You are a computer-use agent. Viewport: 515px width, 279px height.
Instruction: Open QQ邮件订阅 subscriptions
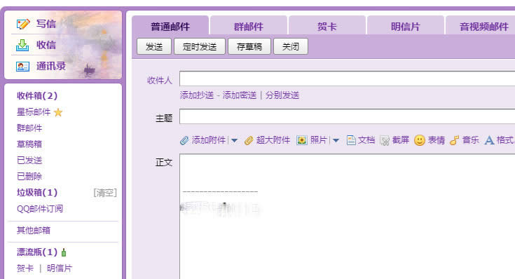pyautogui.click(x=40, y=209)
